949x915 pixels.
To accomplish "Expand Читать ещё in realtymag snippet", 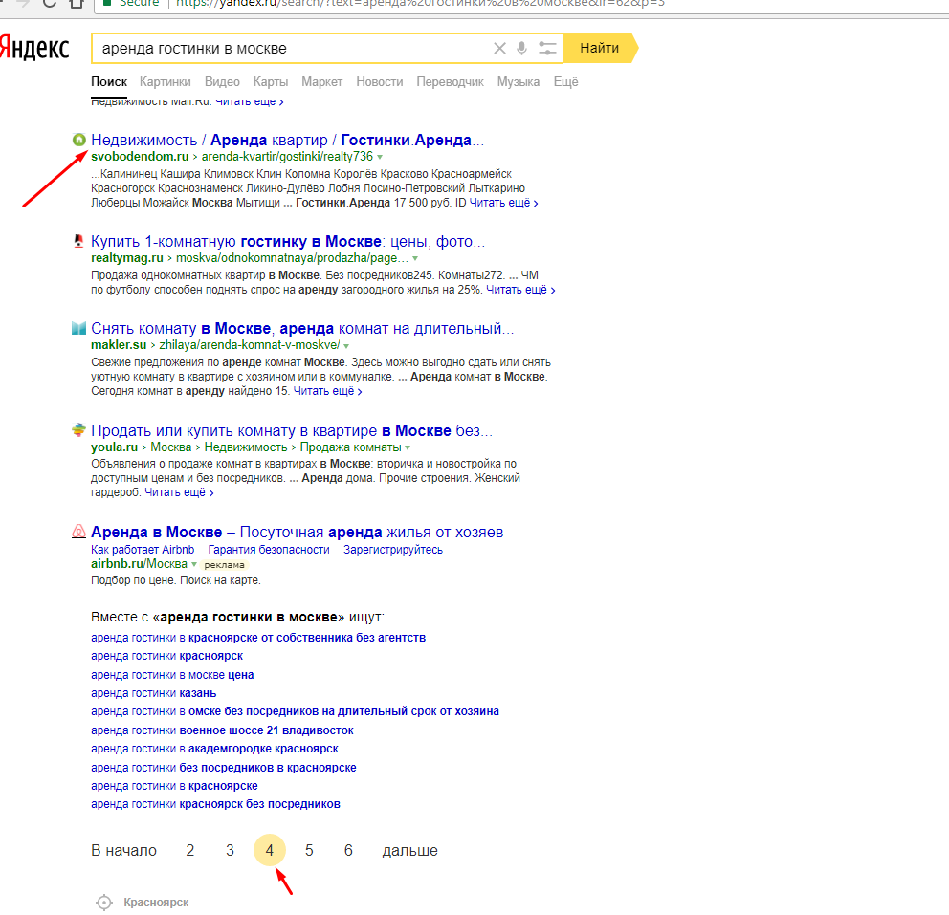I will (520, 290).
